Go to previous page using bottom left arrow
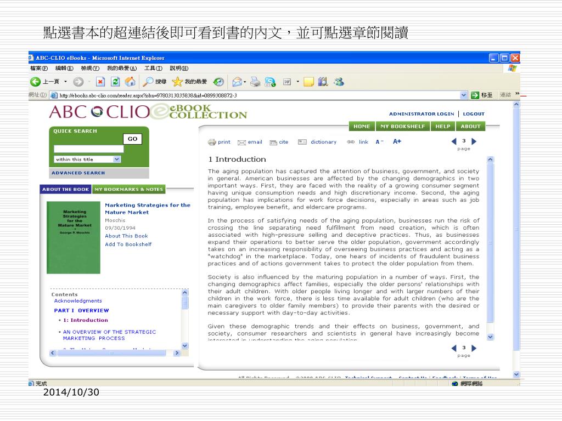Image resolution: width=562 pixels, height=421 pixels. 454,348
